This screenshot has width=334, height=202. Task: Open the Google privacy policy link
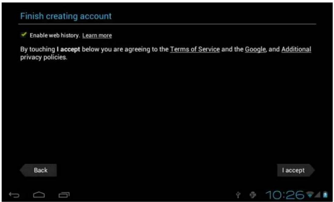coord(256,49)
